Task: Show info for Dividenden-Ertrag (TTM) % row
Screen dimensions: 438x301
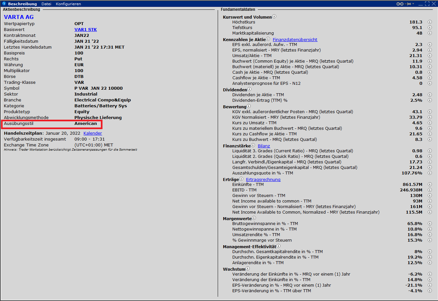Action: pyautogui.click(x=430, y=100)
